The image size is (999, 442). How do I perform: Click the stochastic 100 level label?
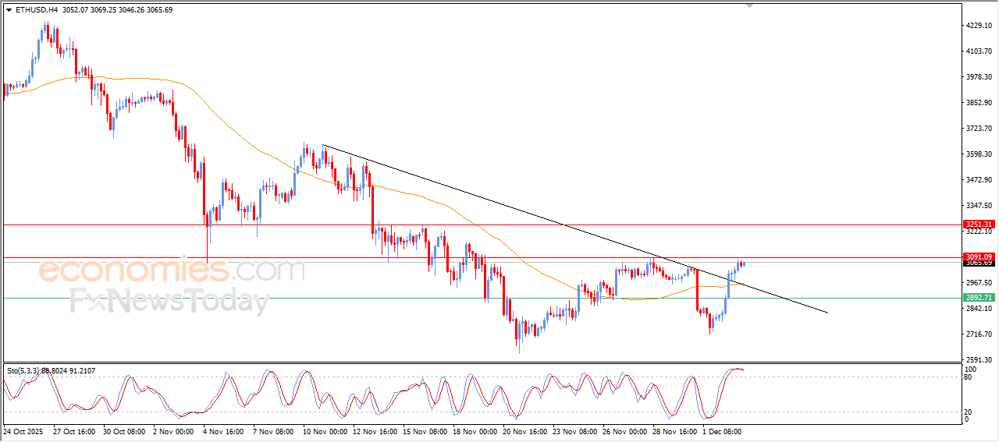pyautogui.click(x=971, y=369)
